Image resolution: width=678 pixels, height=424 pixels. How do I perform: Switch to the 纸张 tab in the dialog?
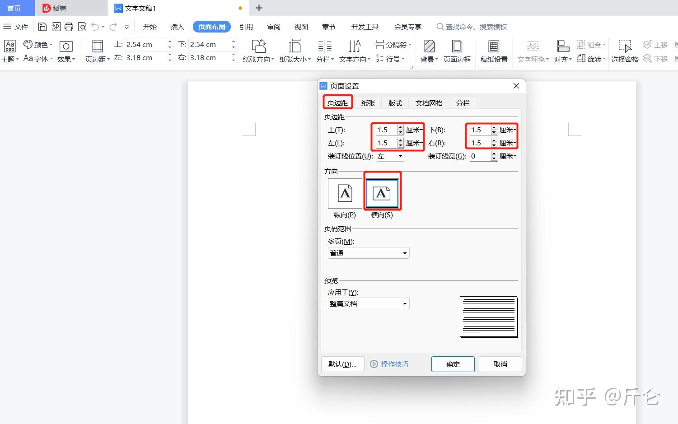367,103
